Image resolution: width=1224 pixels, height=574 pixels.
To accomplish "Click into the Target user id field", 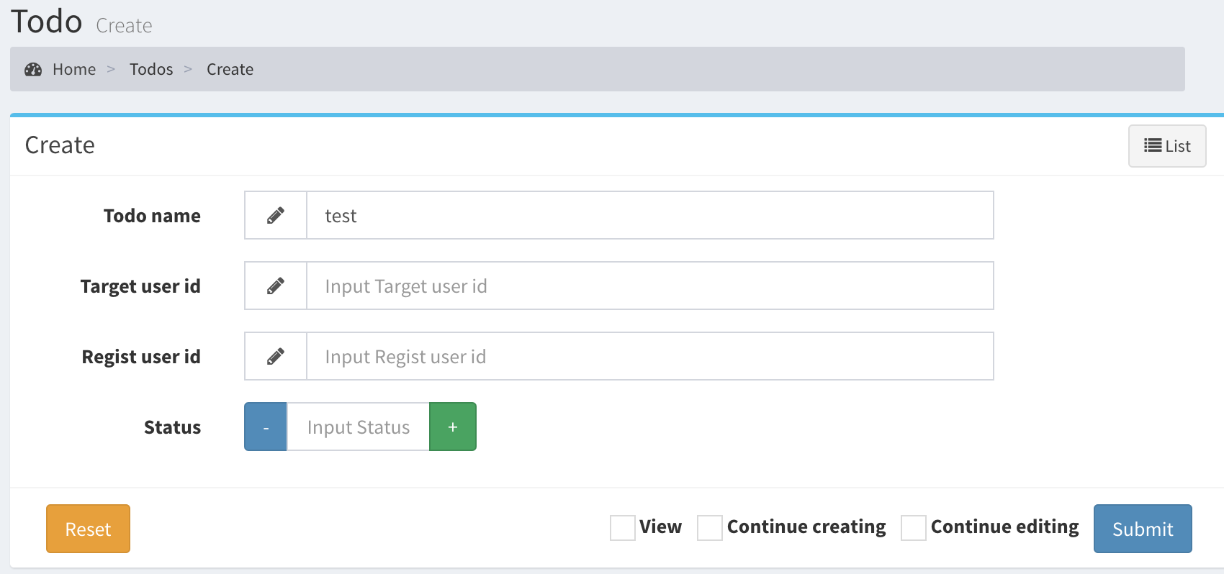I will (x=649, y=286).
